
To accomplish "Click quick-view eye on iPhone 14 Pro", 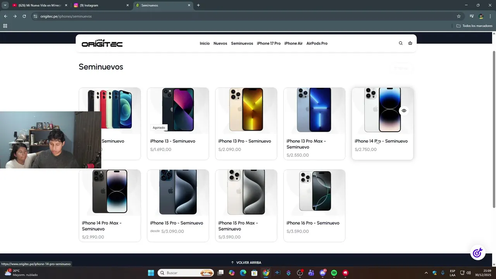I will tap(404, 111).
